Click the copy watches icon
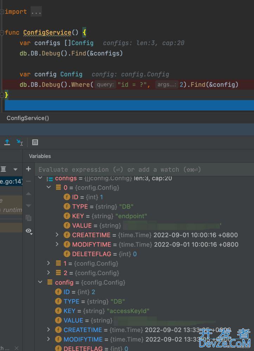Image resolution: width=254 pixels, height=351 pixels. click(28, 218)
